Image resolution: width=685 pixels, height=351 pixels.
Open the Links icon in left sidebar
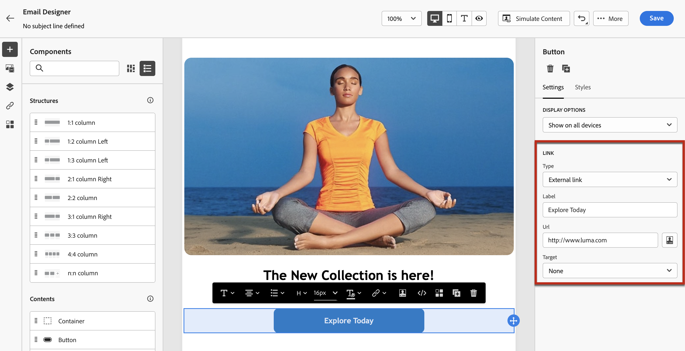(10, 106)
